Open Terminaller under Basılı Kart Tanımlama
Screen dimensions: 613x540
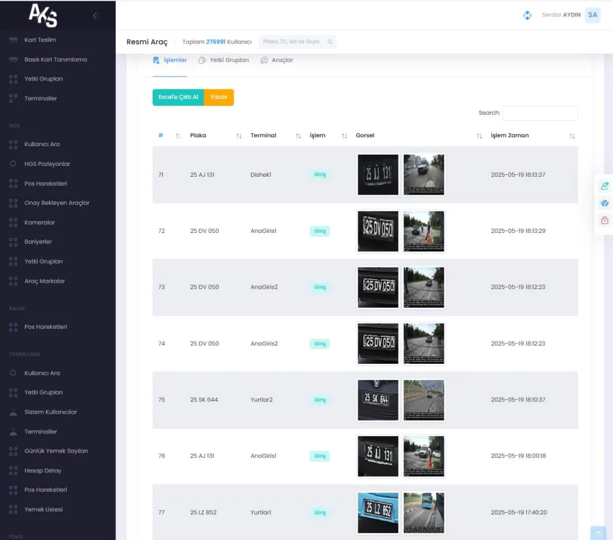(x=40, y=98)
